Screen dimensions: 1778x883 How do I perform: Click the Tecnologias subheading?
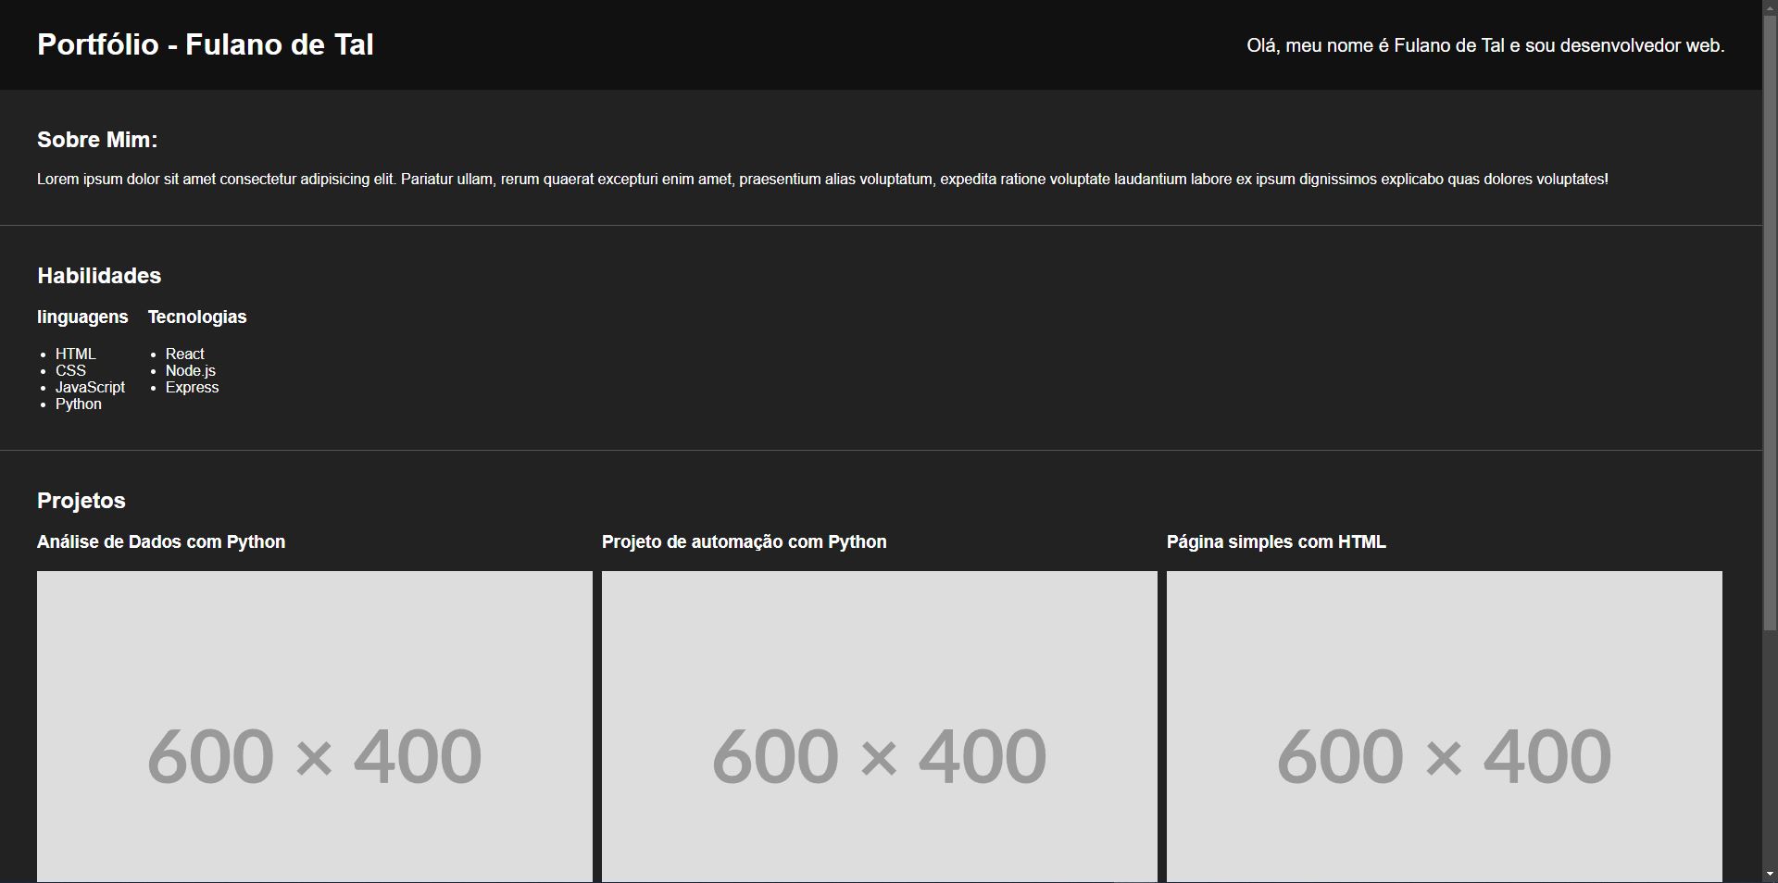click(197, 317)
